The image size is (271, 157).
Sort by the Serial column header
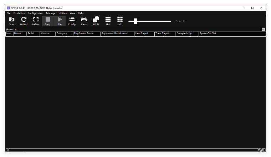pos(33,33)
